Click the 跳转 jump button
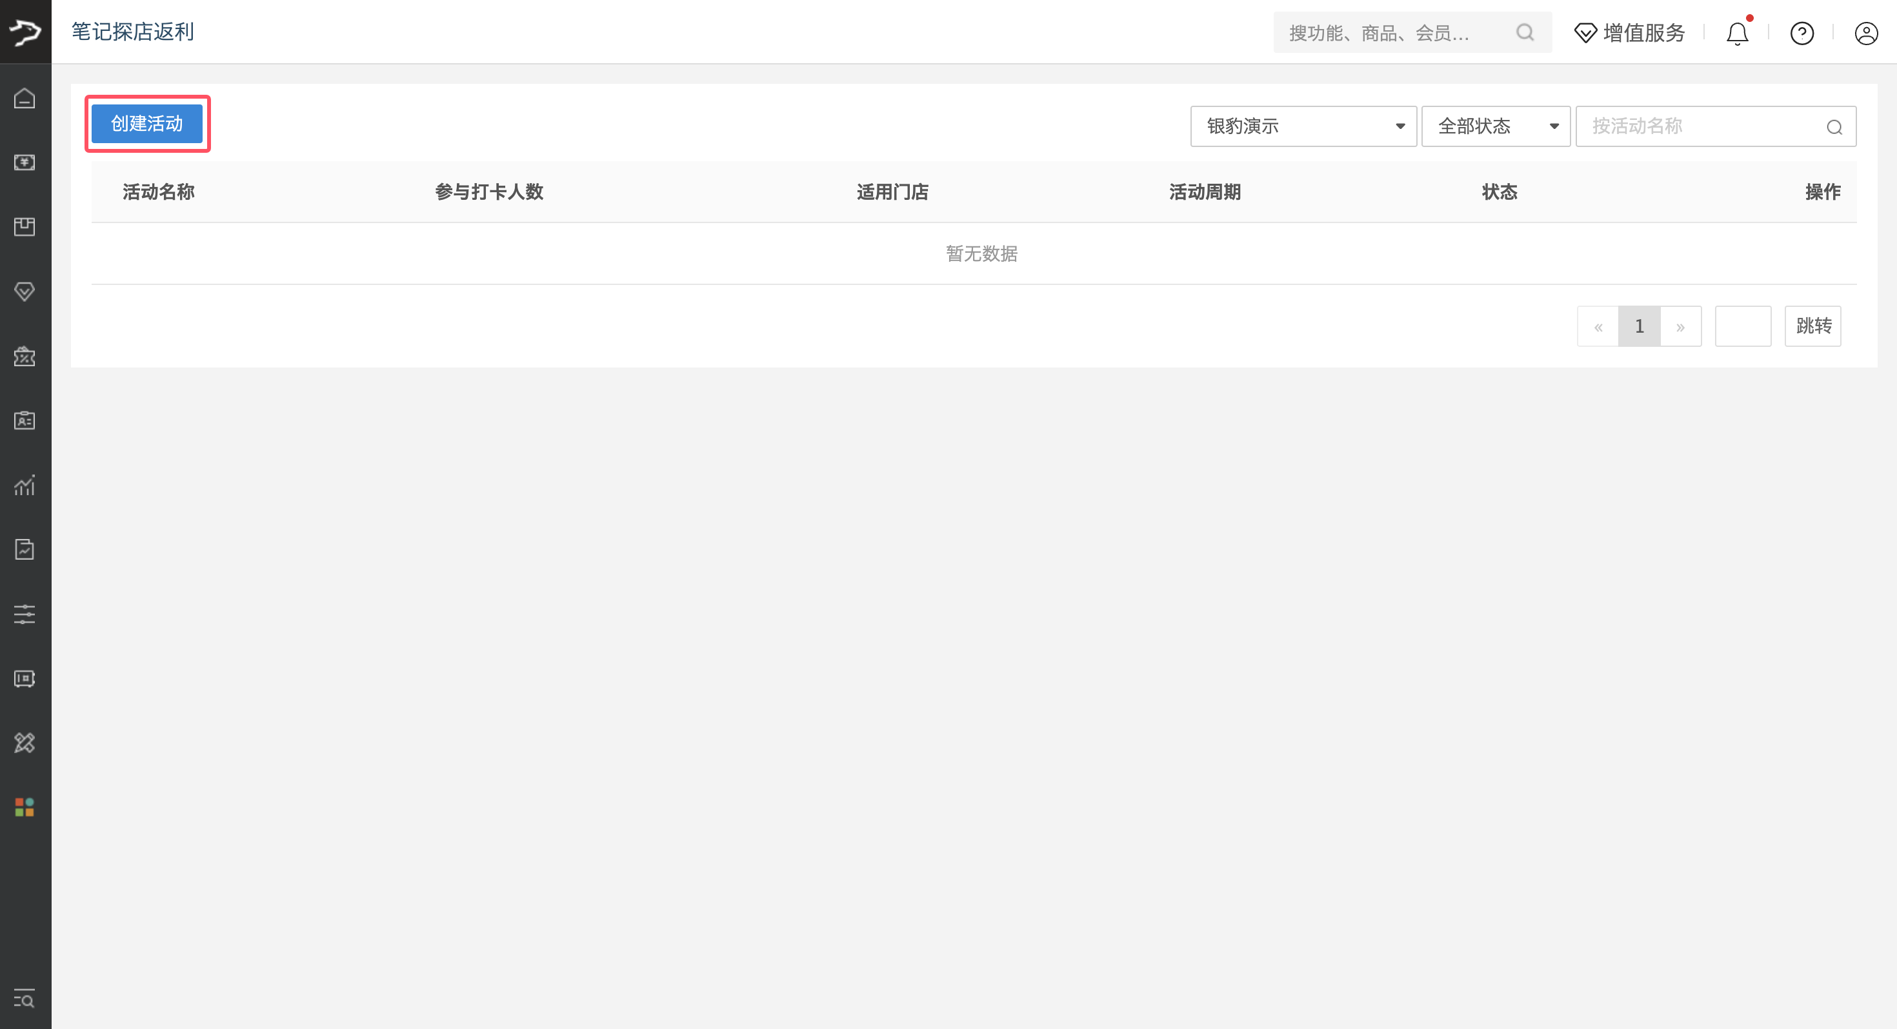Image resolution: width=1897 pixels, height=1029 pixels. tap(1813, 326)
